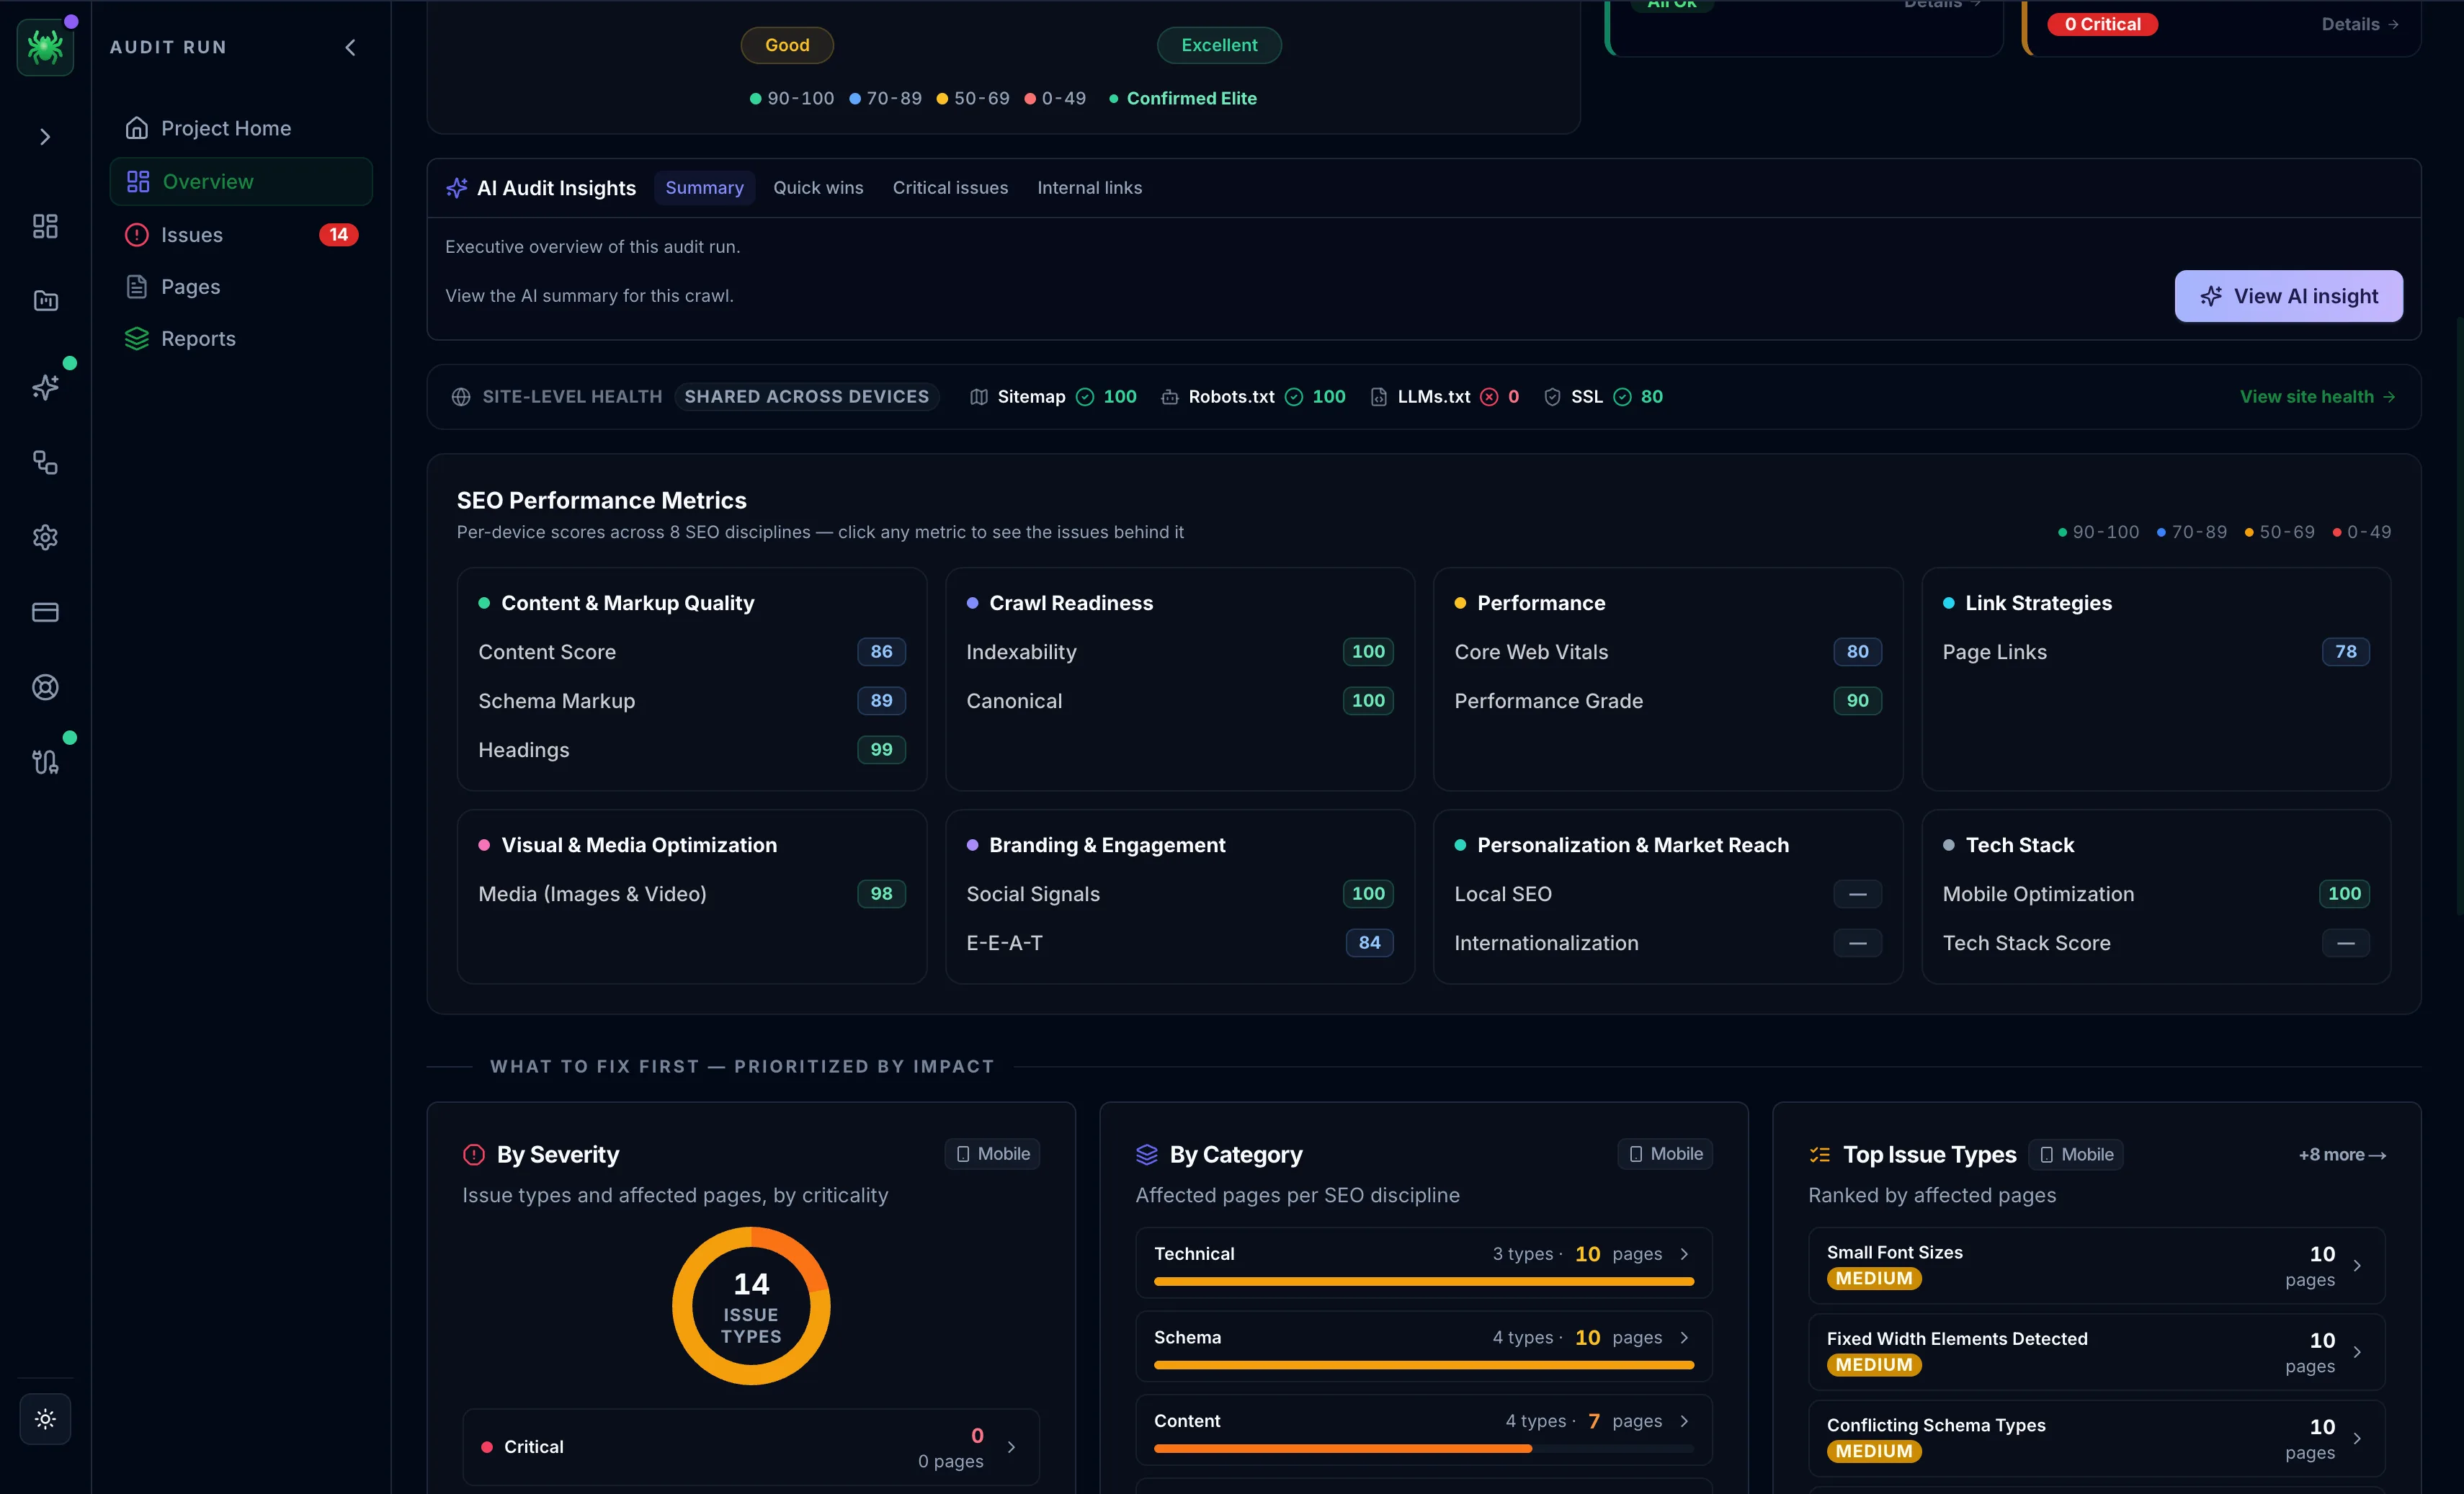Click the By Severity alert icon
Viewport: 2464px width, 1494px height.
pyautogui.click(x=474, y=1155)
